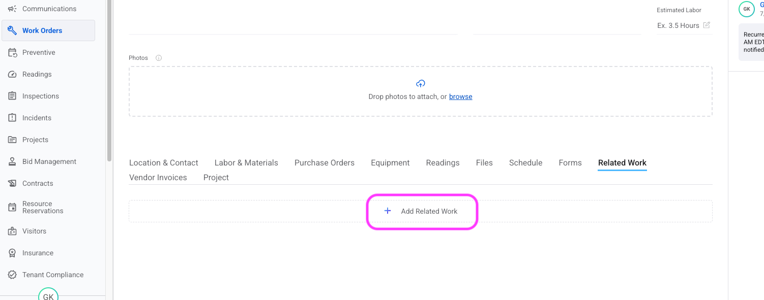Viewport: 764px width, 300px height.
Task: Switch to the Equipment tab
Action: [x=390, y=162]
